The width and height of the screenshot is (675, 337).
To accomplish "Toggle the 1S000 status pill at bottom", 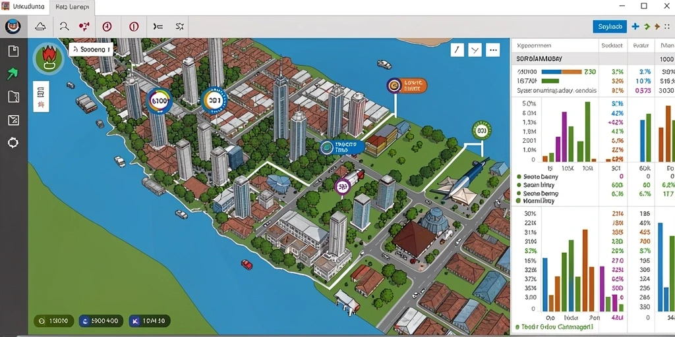I will 54,321.
